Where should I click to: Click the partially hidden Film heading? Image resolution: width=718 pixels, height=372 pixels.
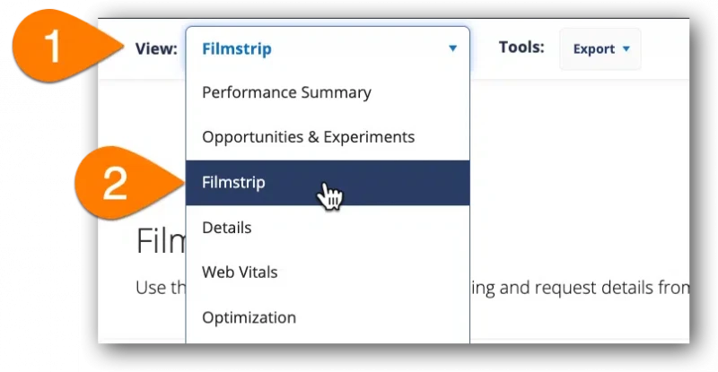(x=162, y=241)
